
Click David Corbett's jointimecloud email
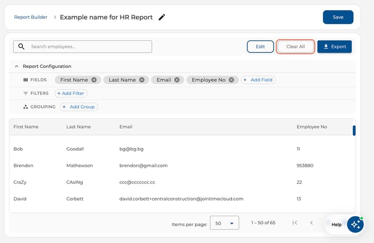[181, 198]
